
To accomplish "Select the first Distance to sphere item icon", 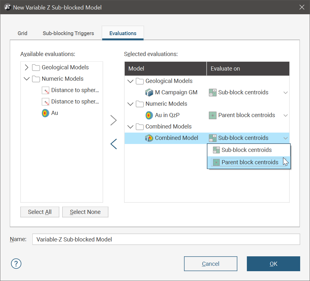I will pyautogui.click(x=45, y=90).
